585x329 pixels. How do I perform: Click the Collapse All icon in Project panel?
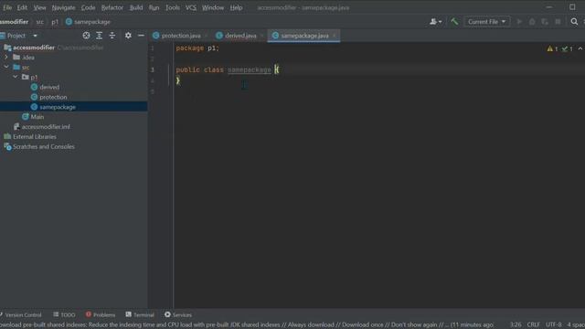[112, 36]
